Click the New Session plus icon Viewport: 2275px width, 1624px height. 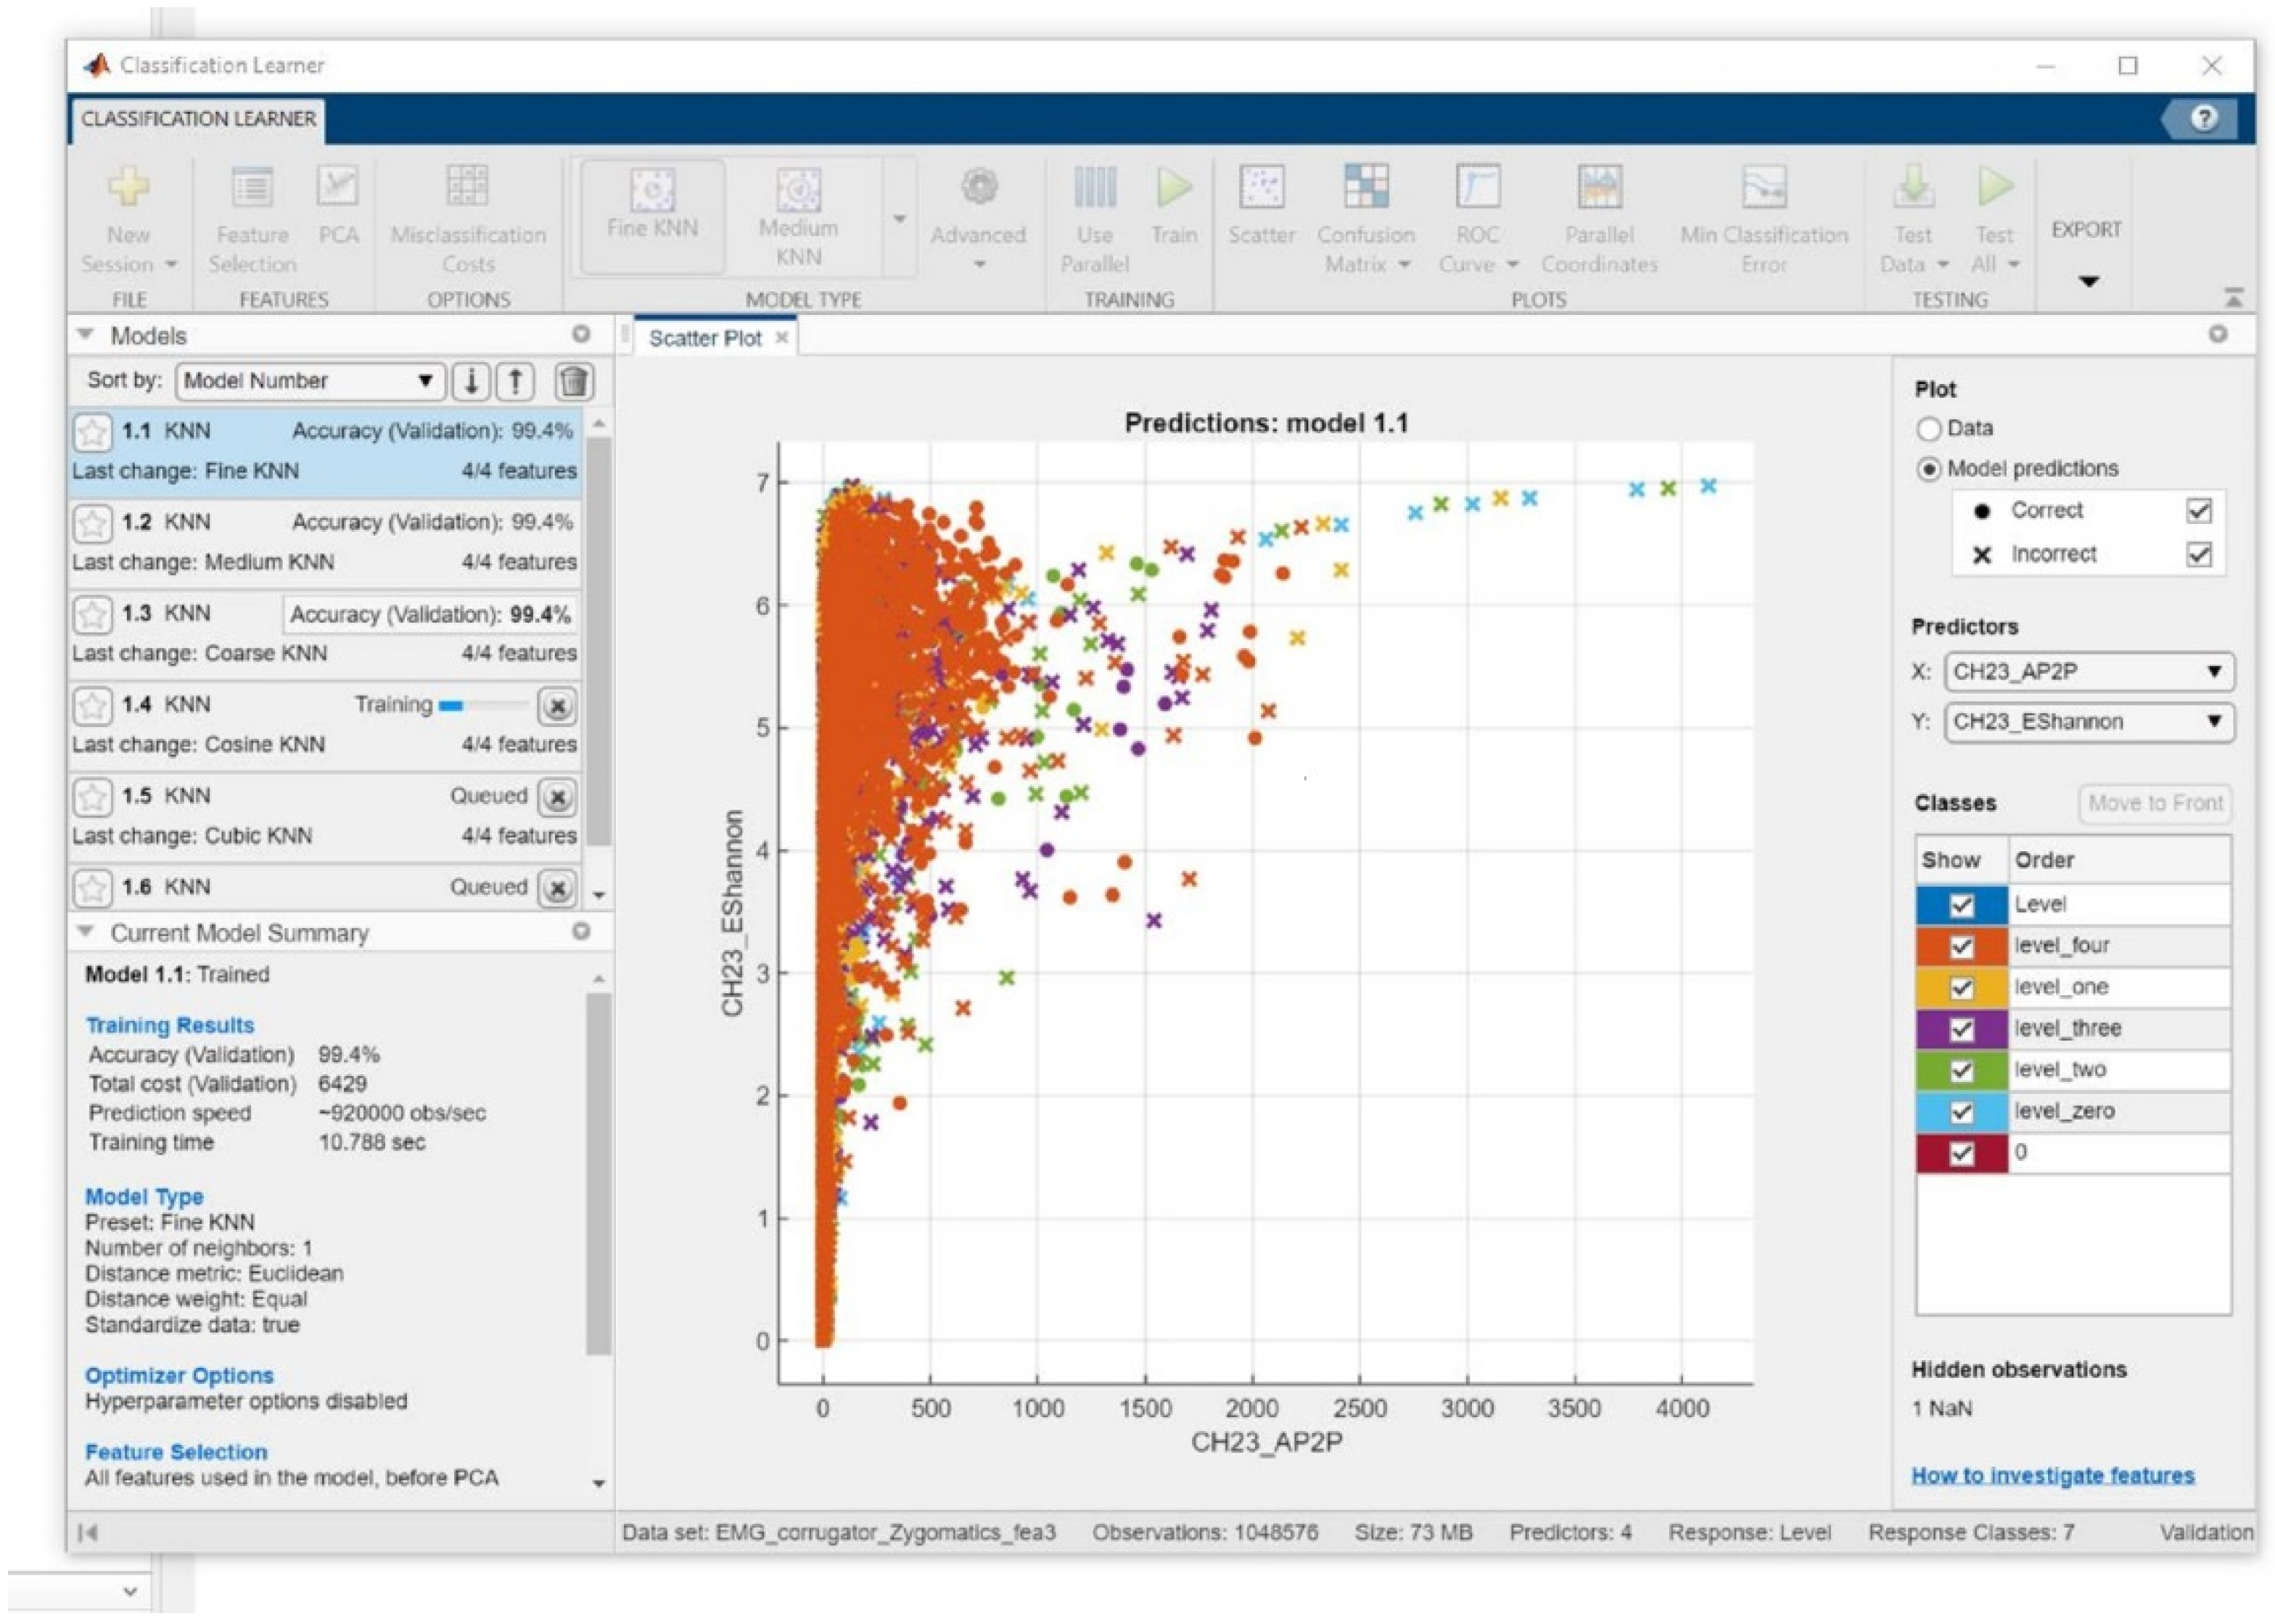click(128, 187)
